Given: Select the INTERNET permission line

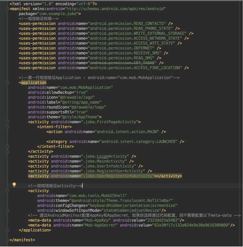Looking at the screenshot, I should [x=90, y=48].
